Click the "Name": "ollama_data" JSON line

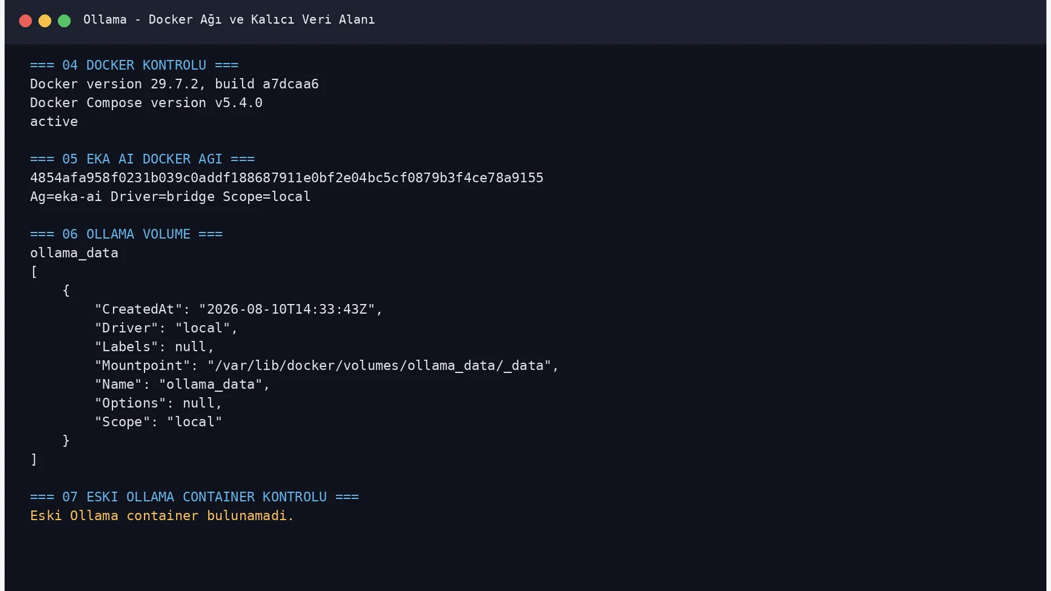(182, 385)
